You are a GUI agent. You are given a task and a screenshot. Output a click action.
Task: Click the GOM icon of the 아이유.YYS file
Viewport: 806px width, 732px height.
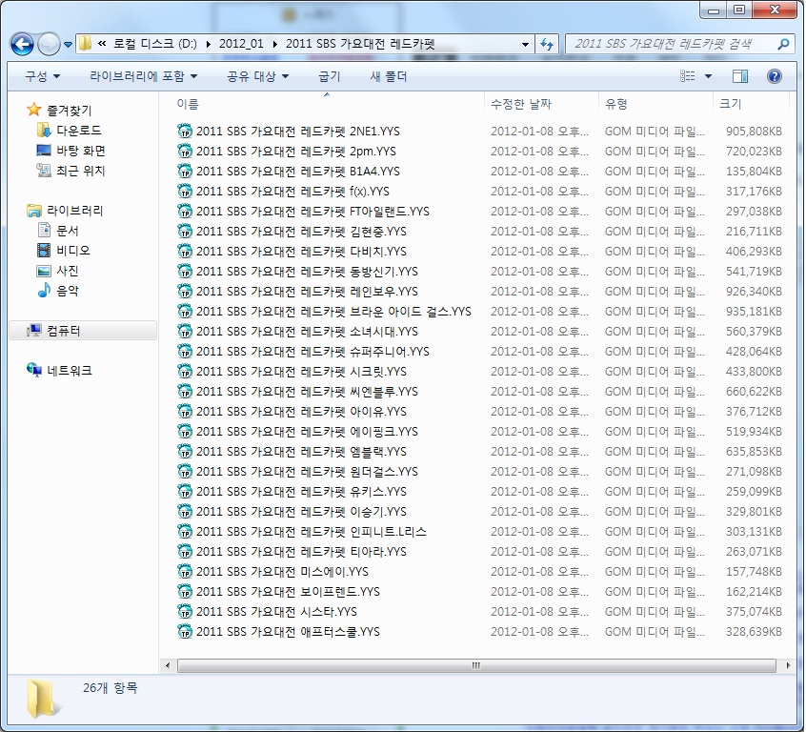coord(185,412)
